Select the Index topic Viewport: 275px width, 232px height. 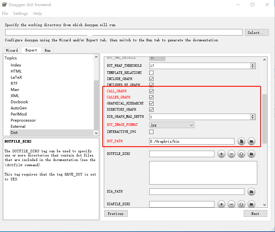pyautogui.click(x=16, y=65)
